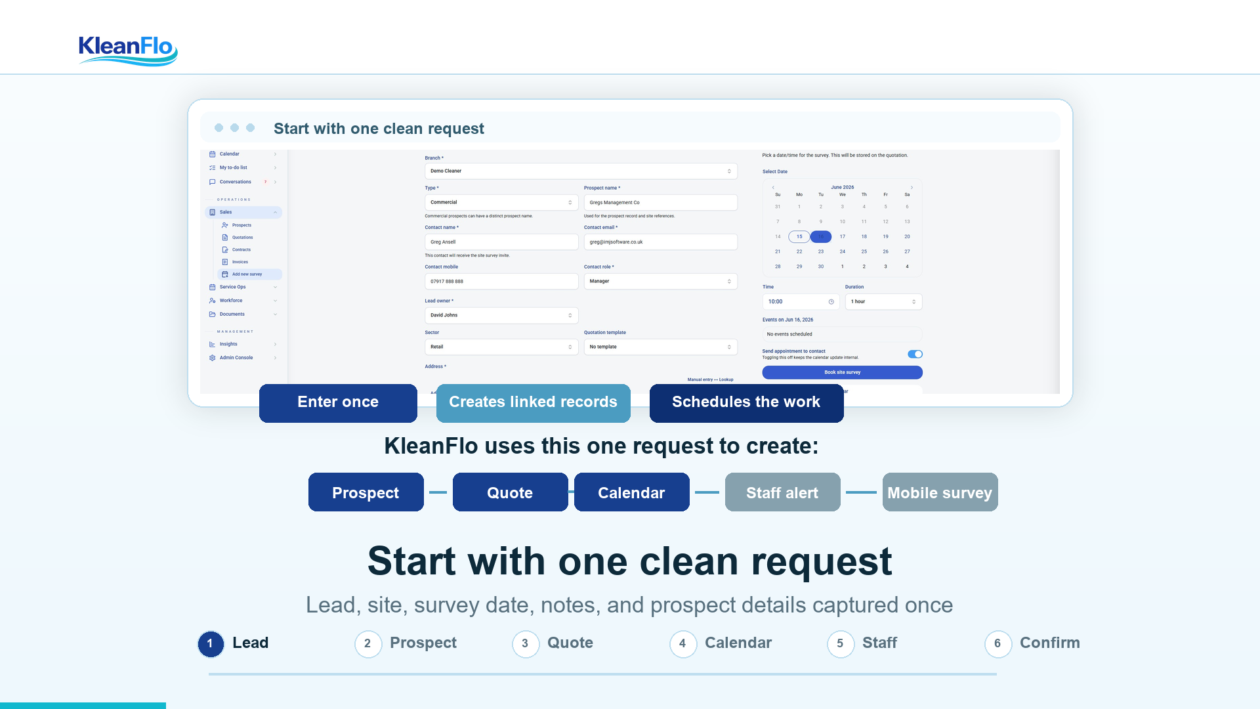The height and width of the screenshot is (709, 1260).
Task: Click the Add new survey calendar-plus icon
Action: click(225, 274)
